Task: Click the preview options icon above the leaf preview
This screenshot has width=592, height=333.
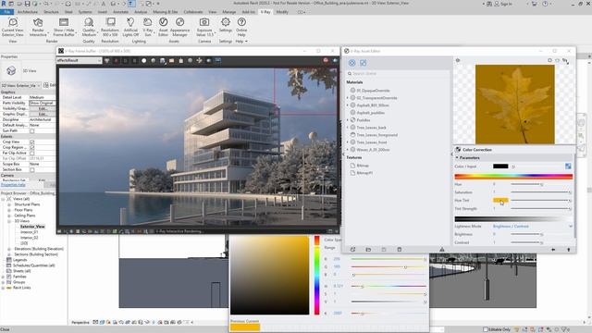Action: 458,60
